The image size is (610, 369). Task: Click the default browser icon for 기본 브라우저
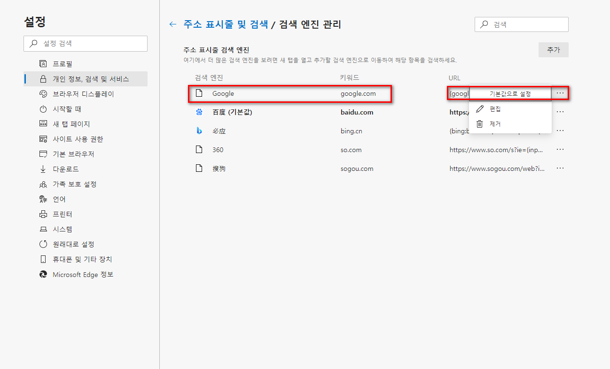point(43,154)
